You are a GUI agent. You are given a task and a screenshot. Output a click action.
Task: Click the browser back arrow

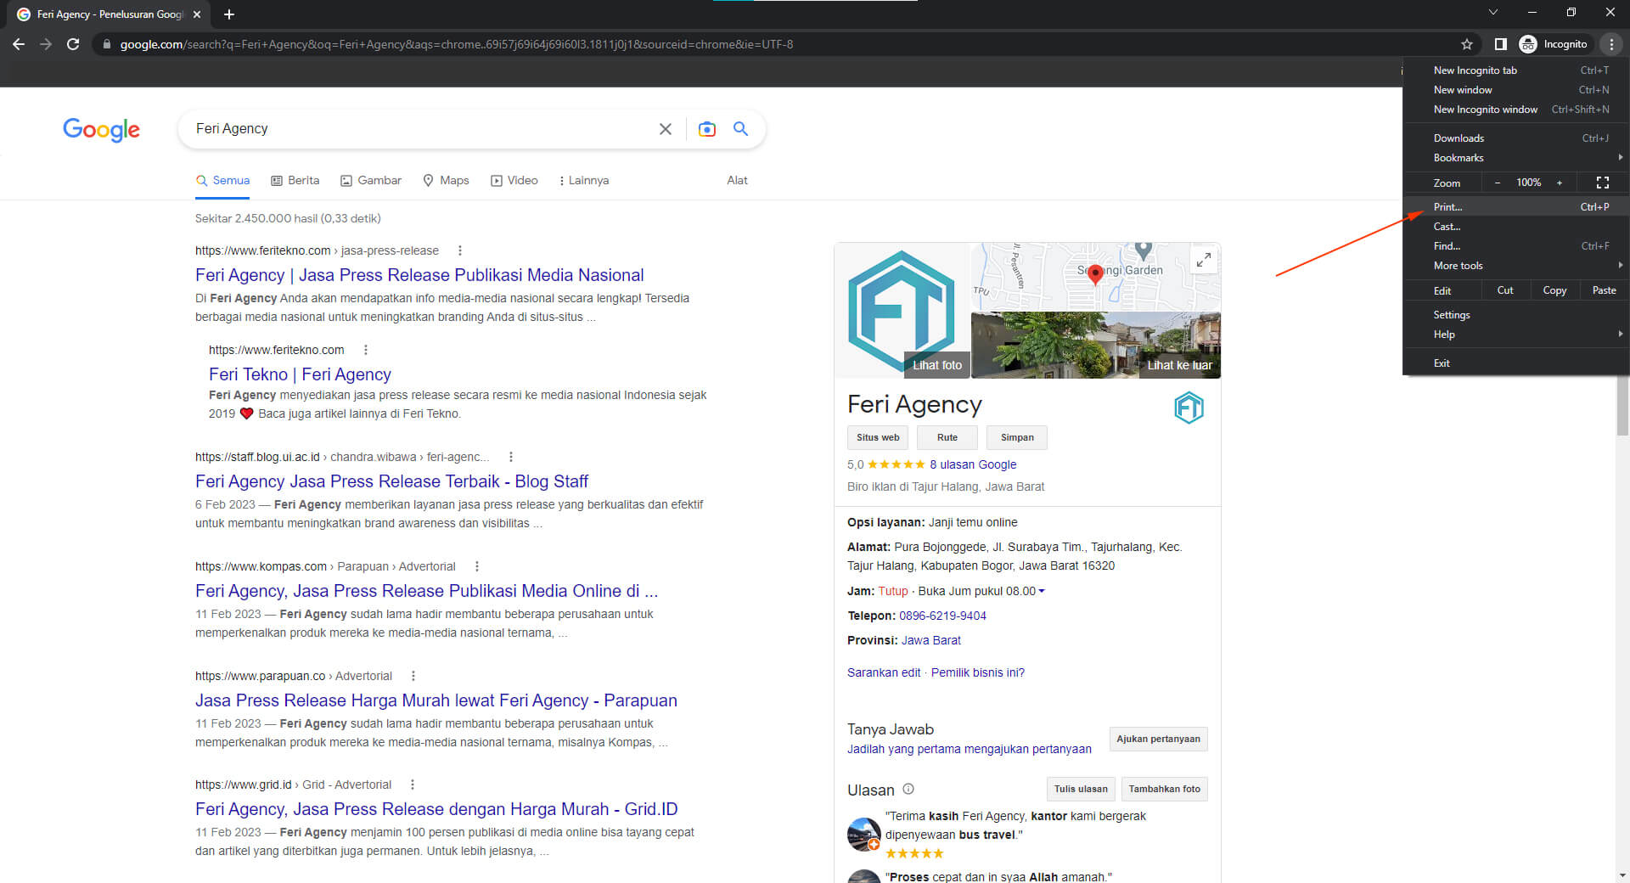[x=19, y=44]
